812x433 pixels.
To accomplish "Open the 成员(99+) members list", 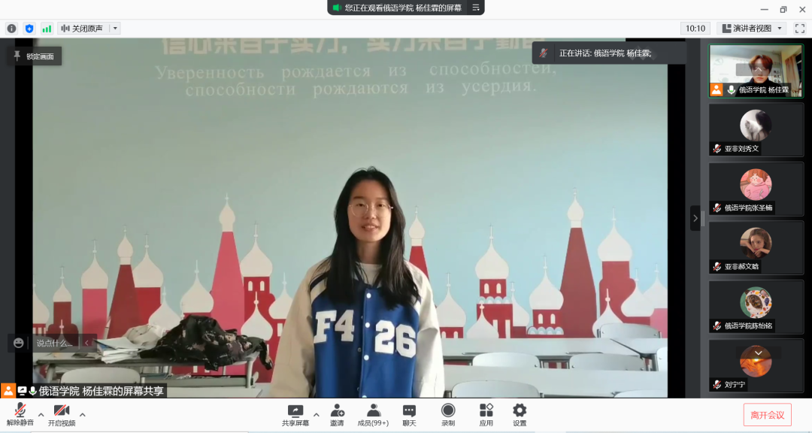I will tap(373, 414).
